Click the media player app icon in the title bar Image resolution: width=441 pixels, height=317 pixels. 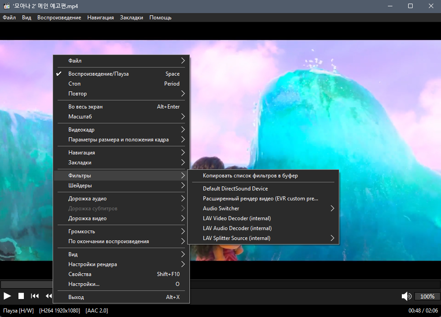(7, 6)
